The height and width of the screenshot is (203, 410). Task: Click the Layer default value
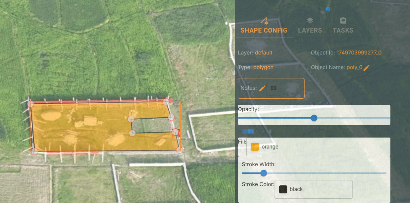[x=264, y=52]
